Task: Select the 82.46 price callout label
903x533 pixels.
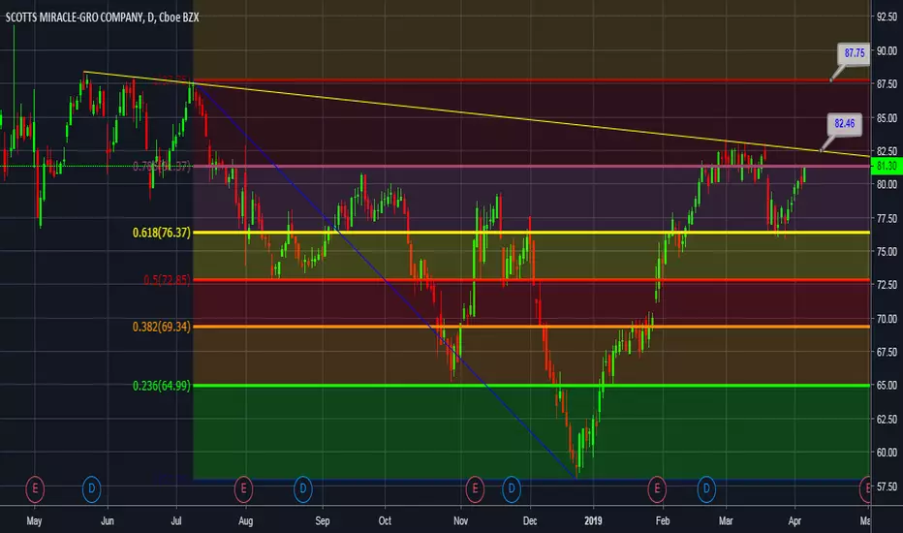Action: [844, 123]
